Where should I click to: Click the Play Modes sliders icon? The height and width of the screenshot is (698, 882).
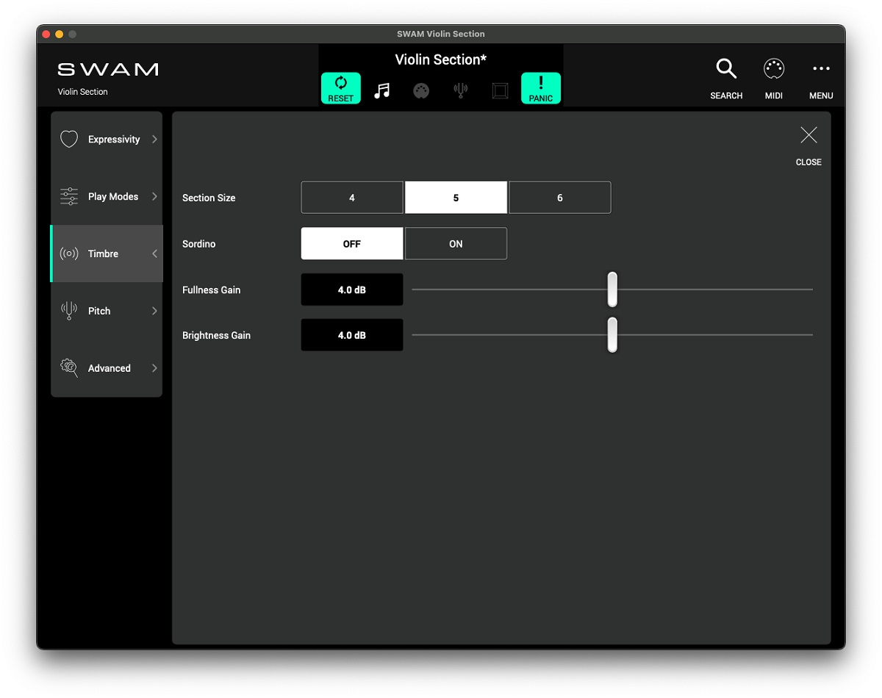[x=69, y=196]
